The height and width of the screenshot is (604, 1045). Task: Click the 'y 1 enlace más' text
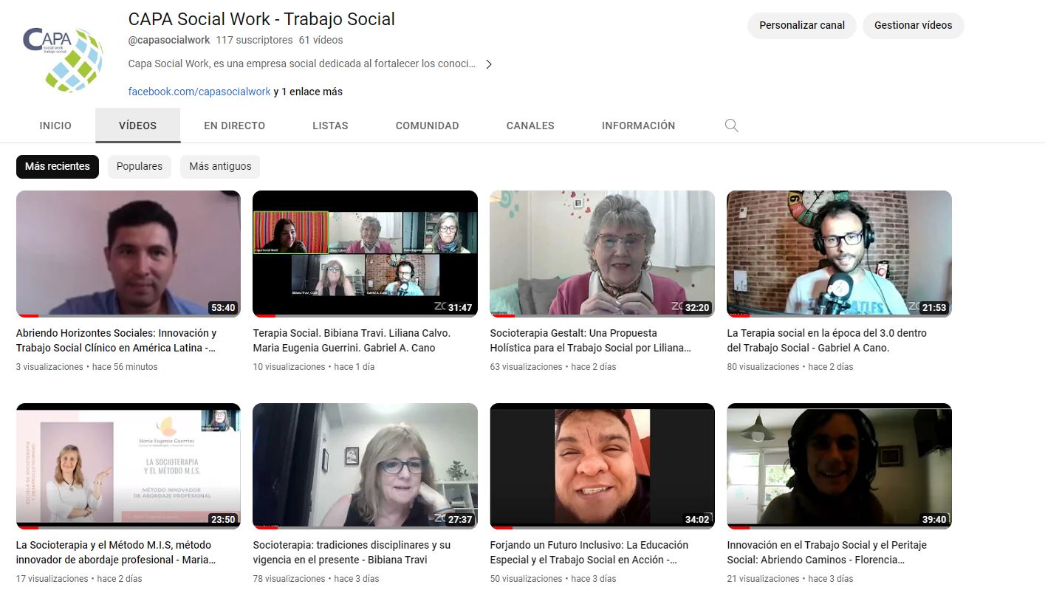tap(308, 92)
